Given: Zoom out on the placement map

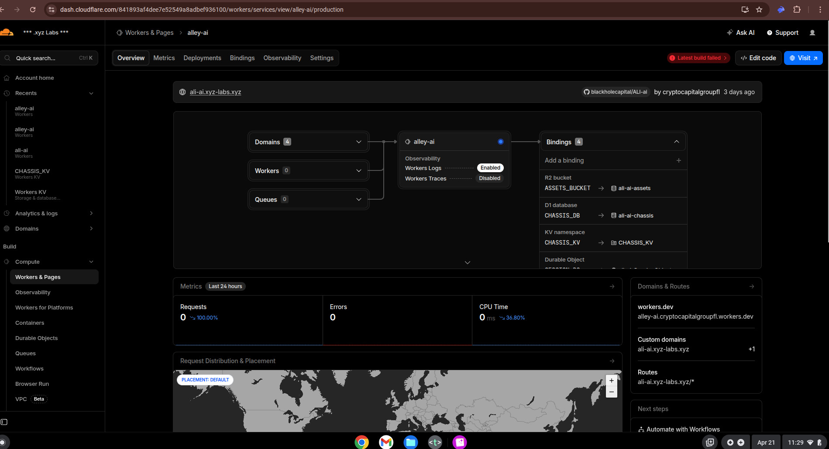Looking at the screenshot, I should pos(612,392).
